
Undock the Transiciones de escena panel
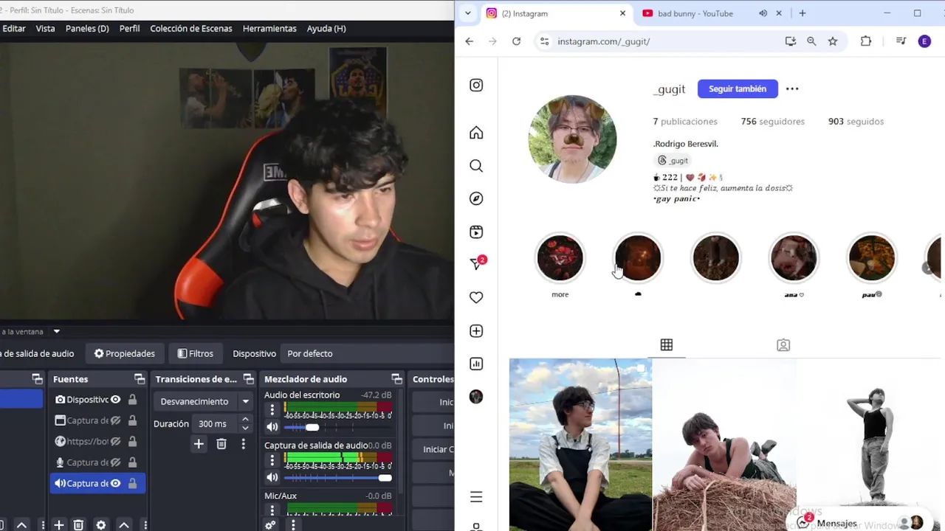point(248,379)
